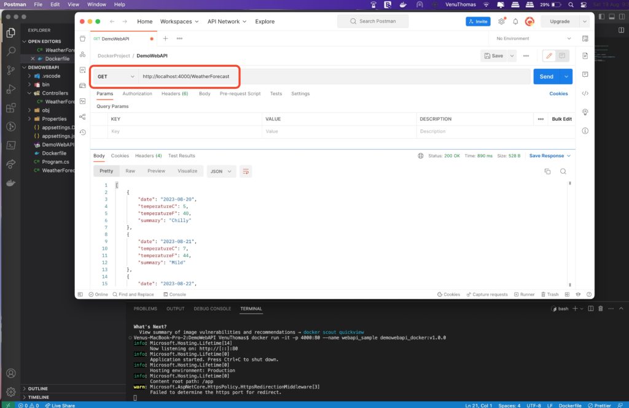Open a new request tab with plus

165,39
